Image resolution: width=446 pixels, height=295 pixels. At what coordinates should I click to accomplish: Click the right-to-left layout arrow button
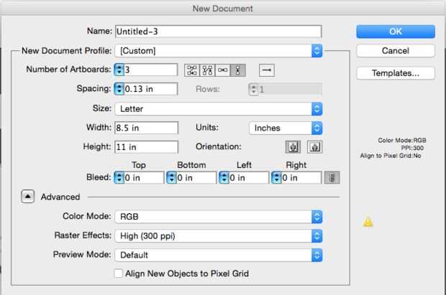(x=266, y=70)
